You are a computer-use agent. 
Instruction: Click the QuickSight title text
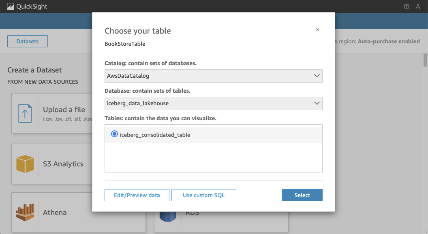click(x=32, y=6)
